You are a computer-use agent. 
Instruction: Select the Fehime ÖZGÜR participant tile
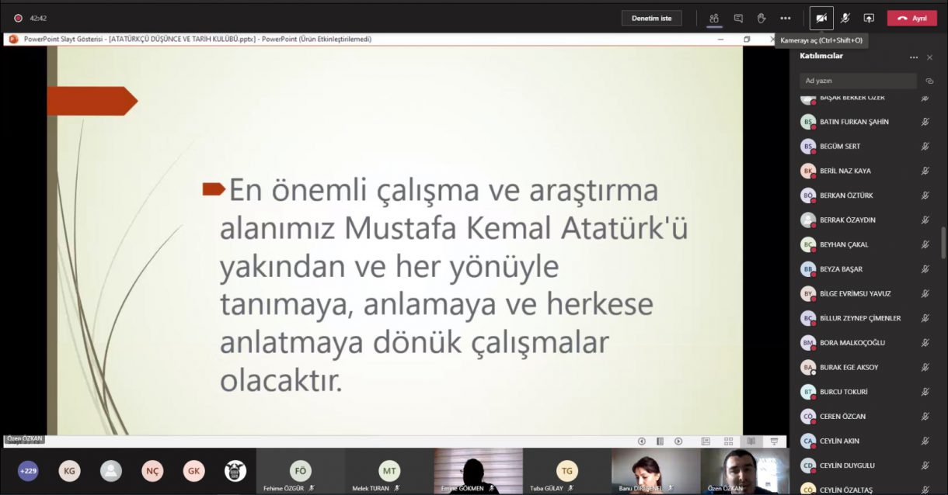coord(300,471)
